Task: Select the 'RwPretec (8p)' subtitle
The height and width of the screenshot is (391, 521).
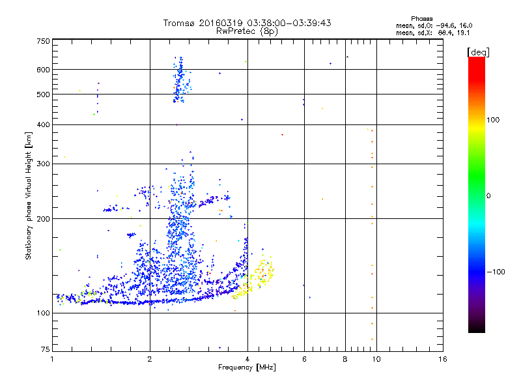Action: tap(247, 31)
